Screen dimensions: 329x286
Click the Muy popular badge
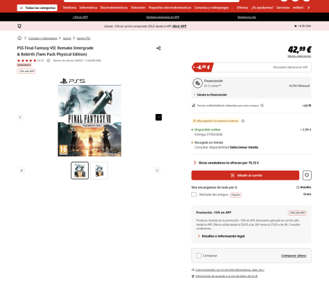pyautogui.click(x=215, y=121)
